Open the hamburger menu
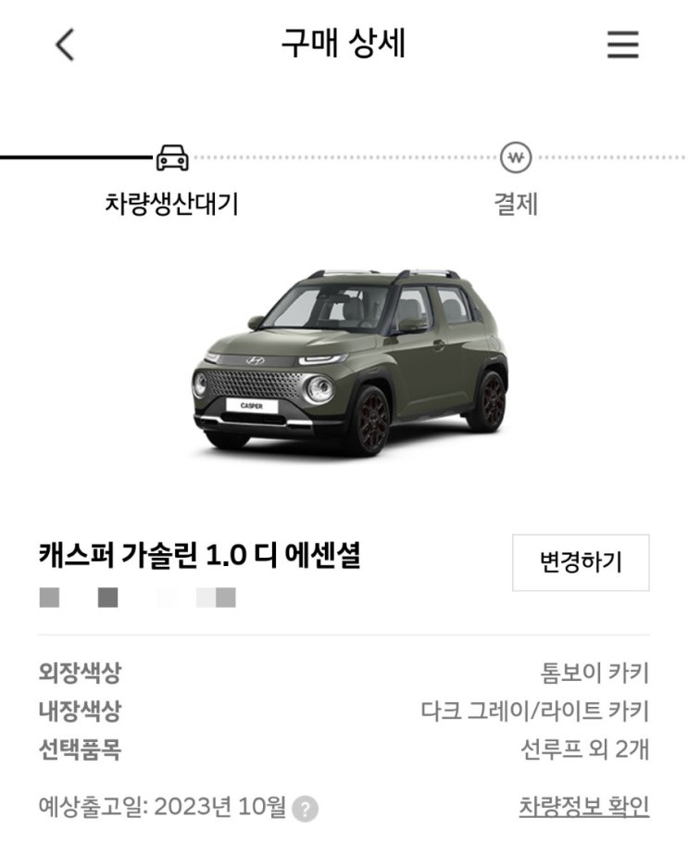This screenshot has width=688, height=856. 622,44
